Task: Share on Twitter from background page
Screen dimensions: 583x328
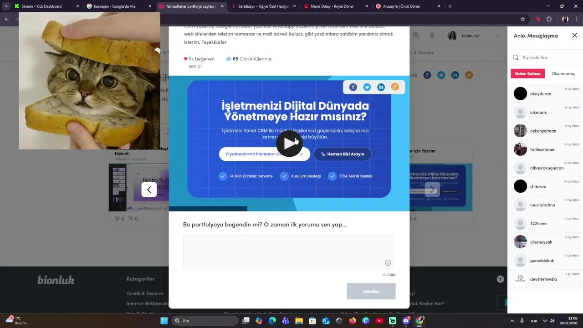Action: pyautogui.click(x=441, y=75)
